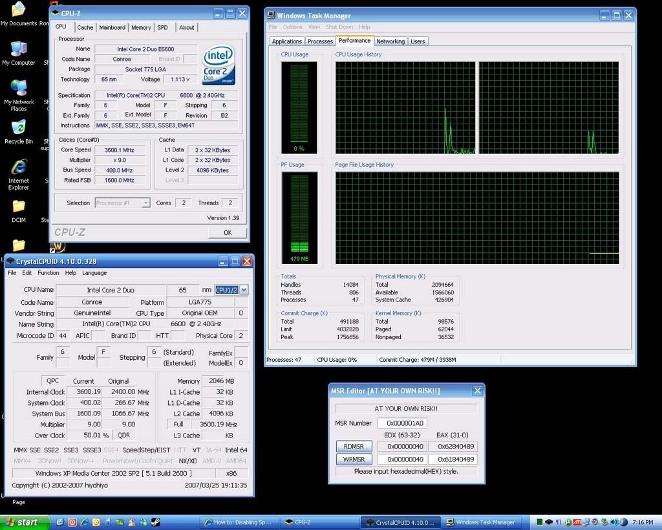Click the WRMSR button in MSR Editor
Image resolution: width=662 pixels, height=530 pixels.
(x=354, y=459)
